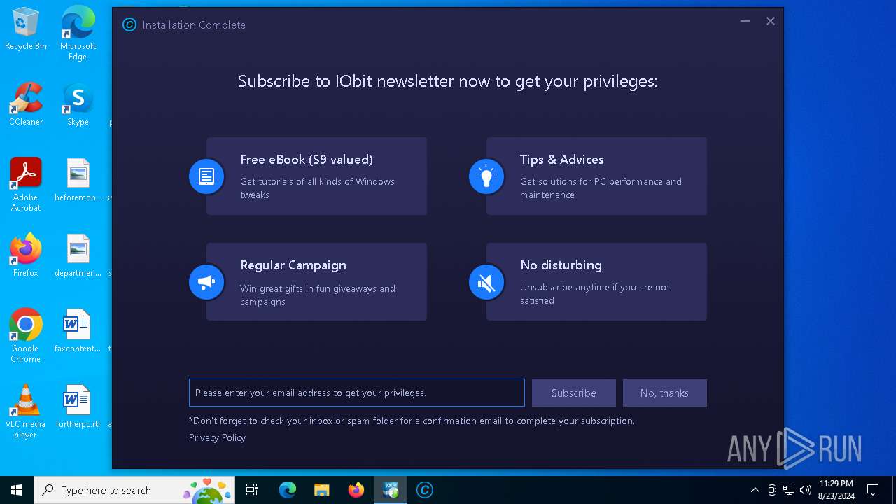Viewport: 896px width, 504px height.
Task: Open the Privacy Policy link
Action: point(217,437)
